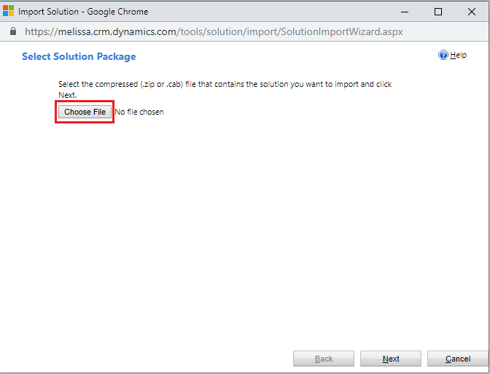The image size is (490, 374).
Task: Click the disabled Back button
Action: coord(324,359)
